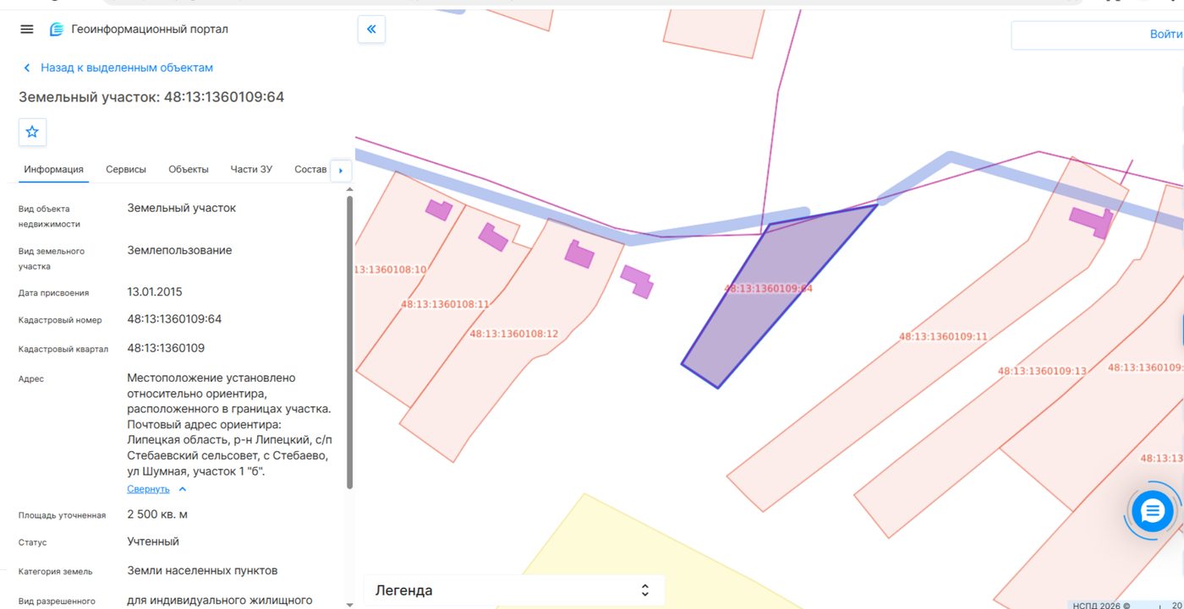1184x609 pixels.
Task: Open the Состав tab
Action: click(x=310, y=169)
